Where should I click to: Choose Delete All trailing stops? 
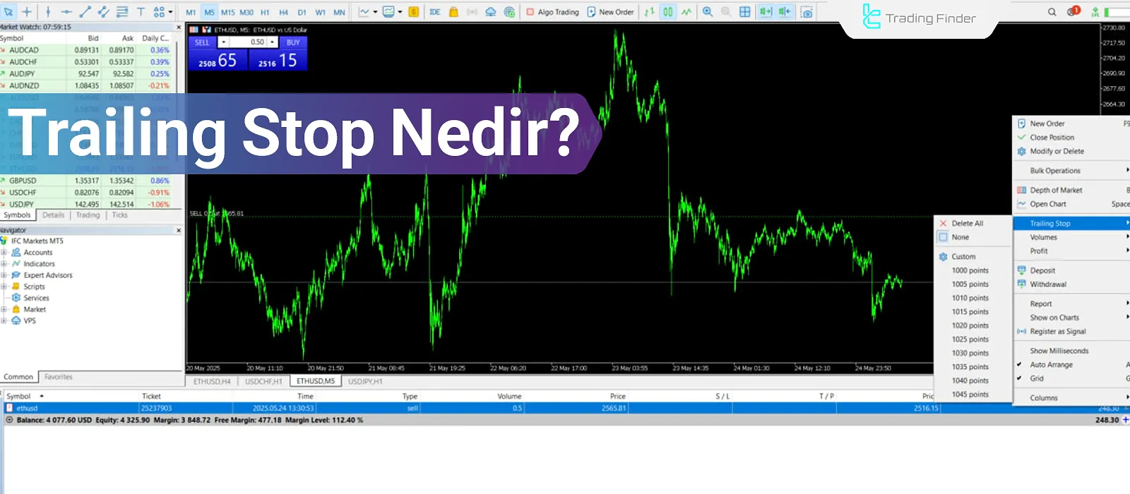967,223
